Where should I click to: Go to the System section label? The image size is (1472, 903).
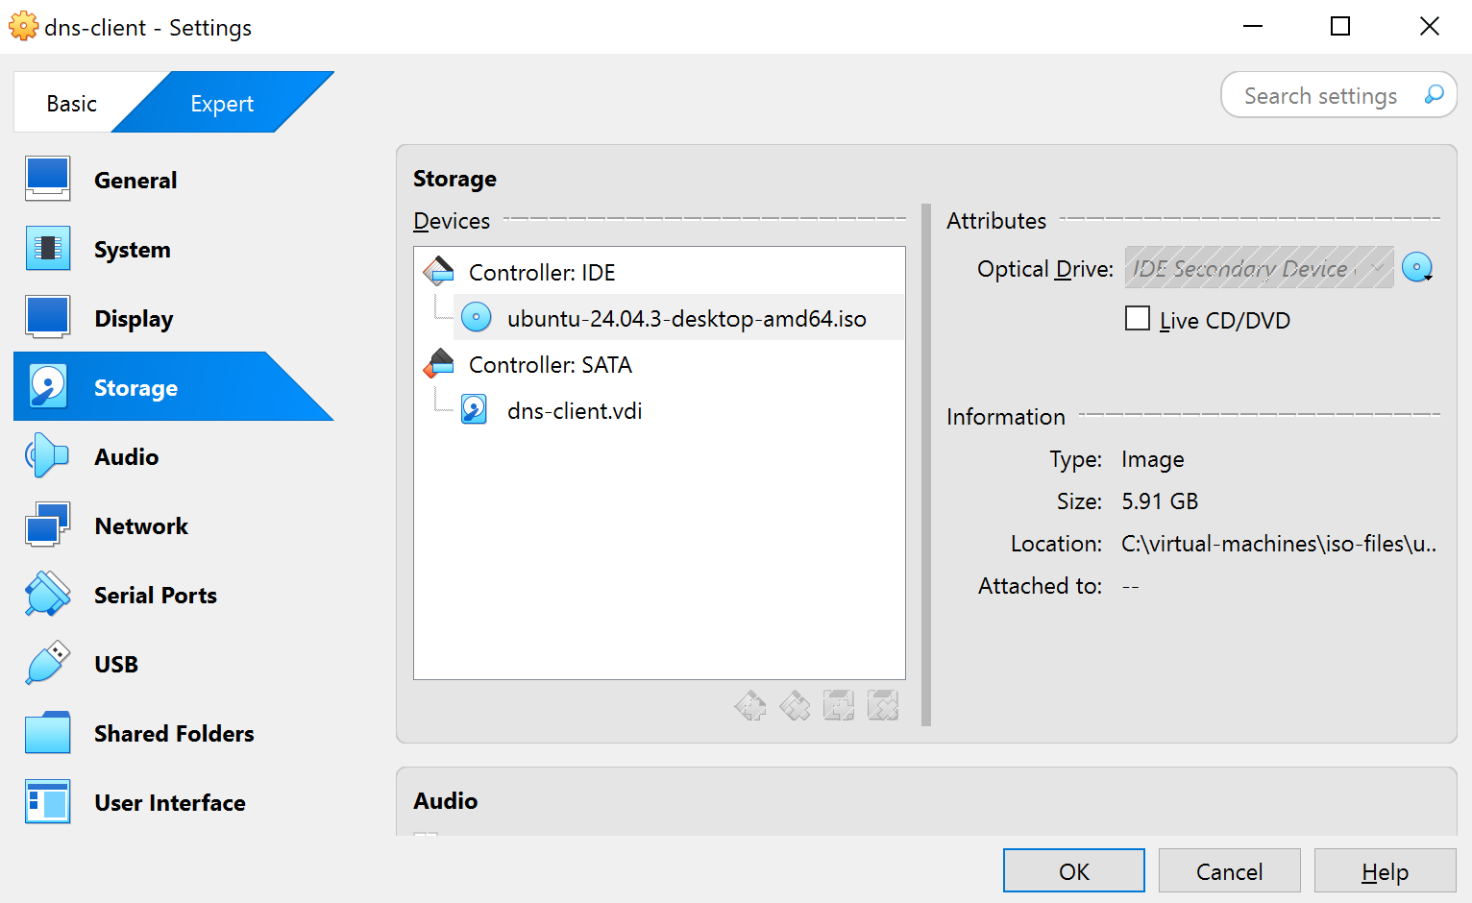tap(133, 250)
